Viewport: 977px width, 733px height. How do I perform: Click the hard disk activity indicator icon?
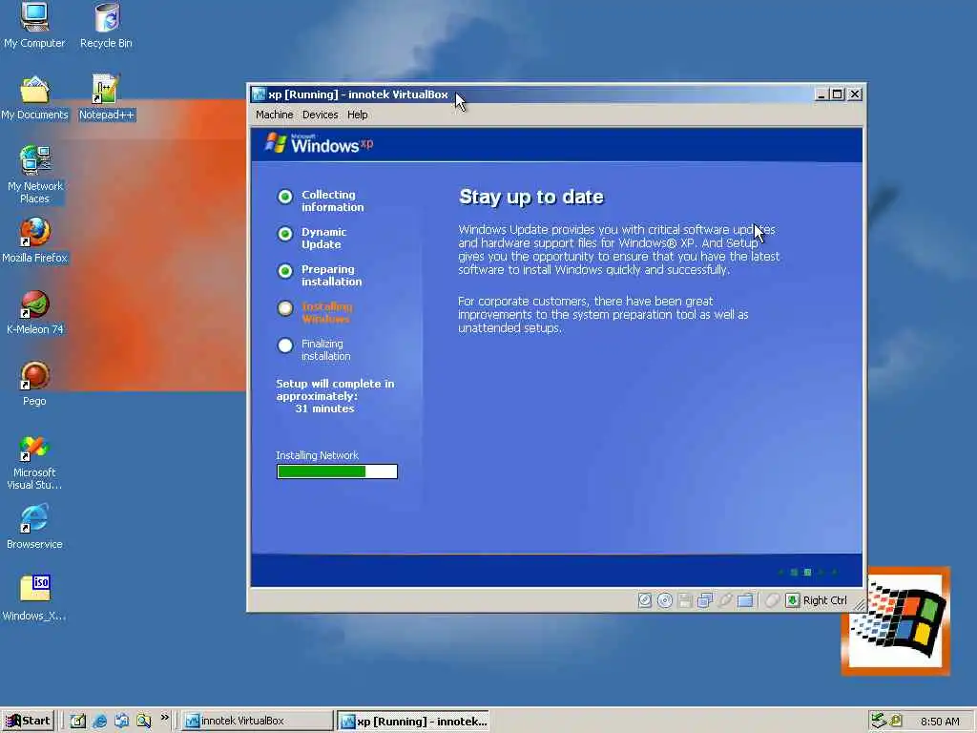point(645,600)
